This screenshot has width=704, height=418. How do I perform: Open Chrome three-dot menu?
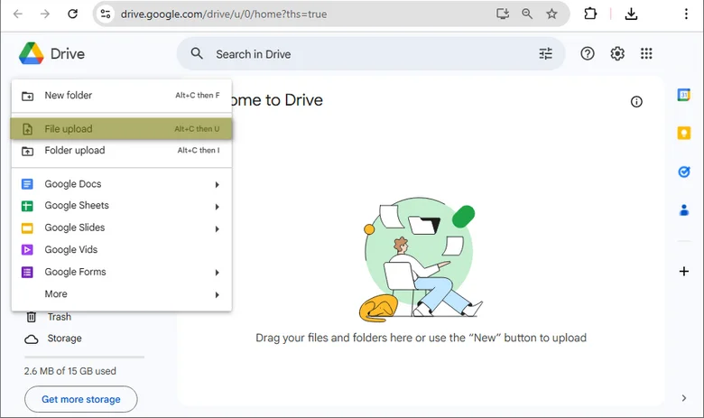tap(686, 14)
